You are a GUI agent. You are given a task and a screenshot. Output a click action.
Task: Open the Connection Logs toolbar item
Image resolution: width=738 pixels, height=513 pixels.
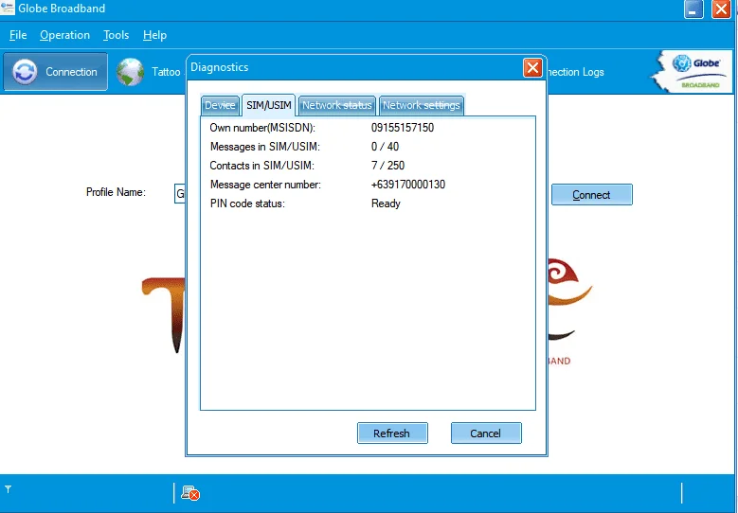click(576, 72)
